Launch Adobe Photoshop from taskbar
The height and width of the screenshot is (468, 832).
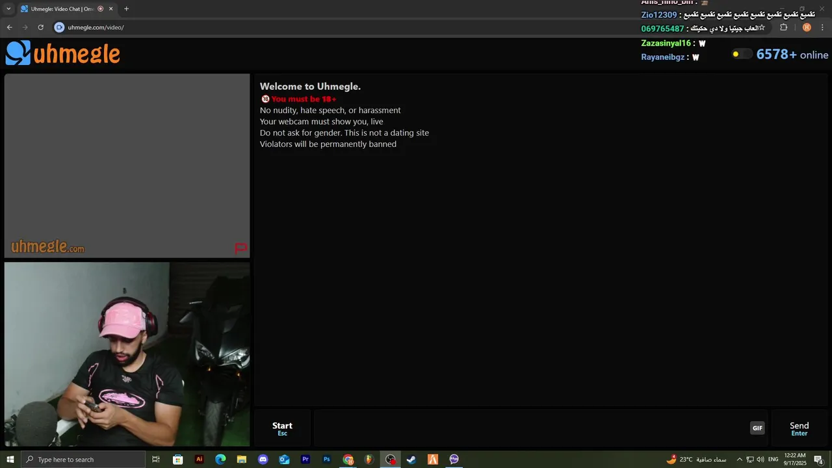(x=327, y=460)
